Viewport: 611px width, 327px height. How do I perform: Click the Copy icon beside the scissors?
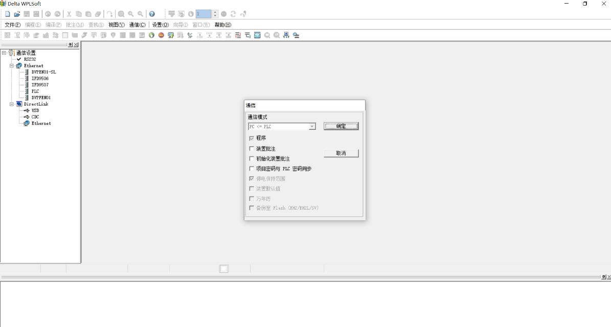(79, 14)
